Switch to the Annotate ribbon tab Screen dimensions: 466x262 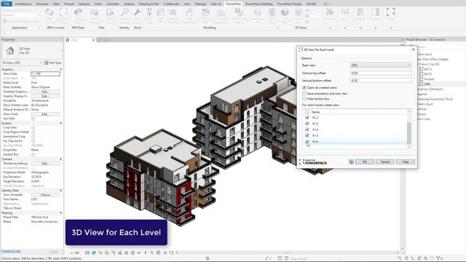click(113, 4)
